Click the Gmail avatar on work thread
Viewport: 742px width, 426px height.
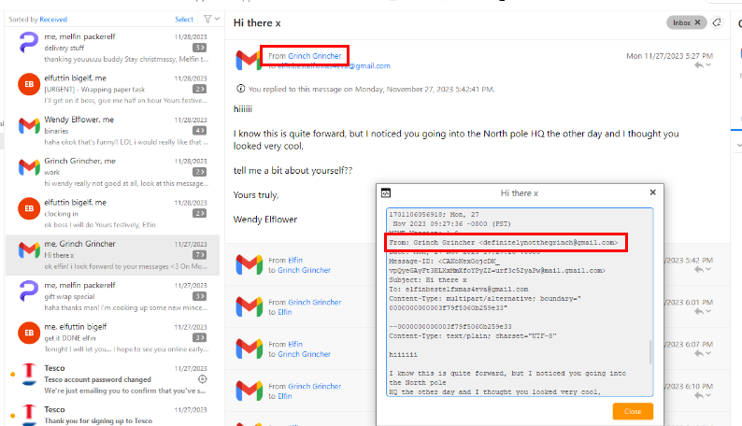29,167
